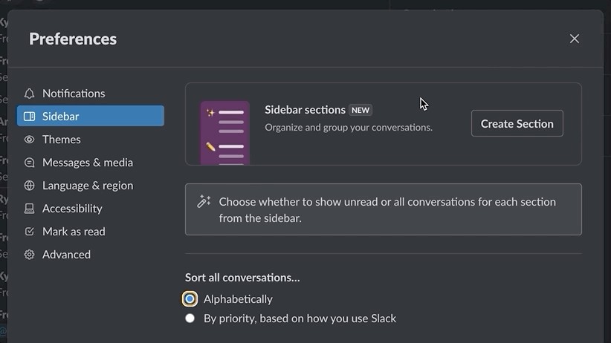Go to Messages & media settings

[91, 163]
